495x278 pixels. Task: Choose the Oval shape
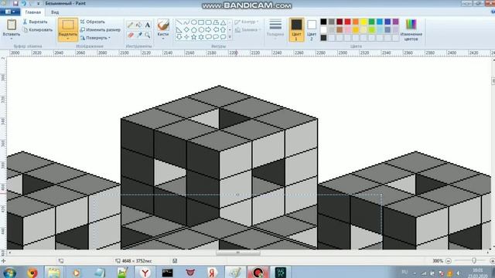point(193,22)
